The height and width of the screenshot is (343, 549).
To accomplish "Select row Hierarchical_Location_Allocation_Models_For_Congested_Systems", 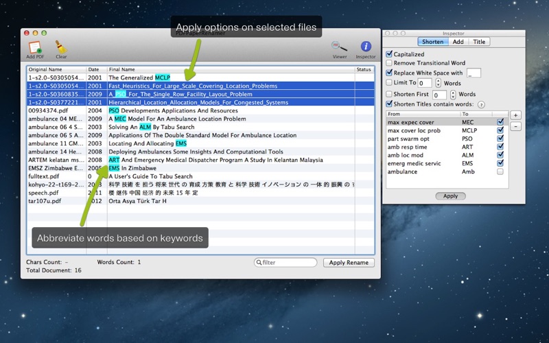I will point(200,102).
